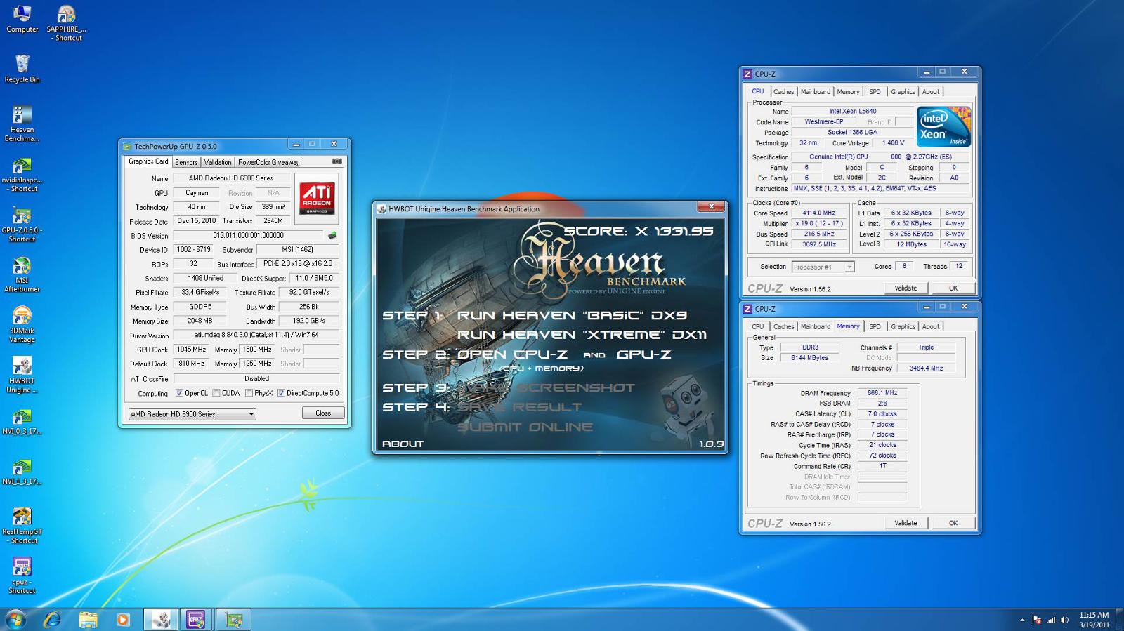Click OK in upper CPU-Z window
The width and height of the screenshot is (1124, 631).
(x=953, y=288)
